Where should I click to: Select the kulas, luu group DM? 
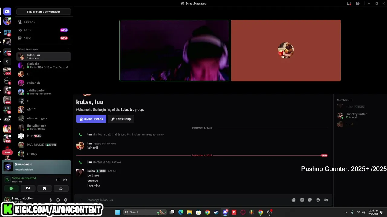click(44, 56)
